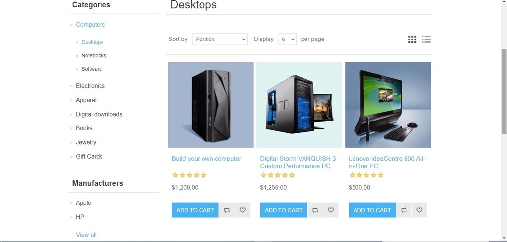Image resolution: width=507 pixels, height=242 pixels.
Task: Add Digital Storm VANQUISH to compare list
Action: point(315,210)
